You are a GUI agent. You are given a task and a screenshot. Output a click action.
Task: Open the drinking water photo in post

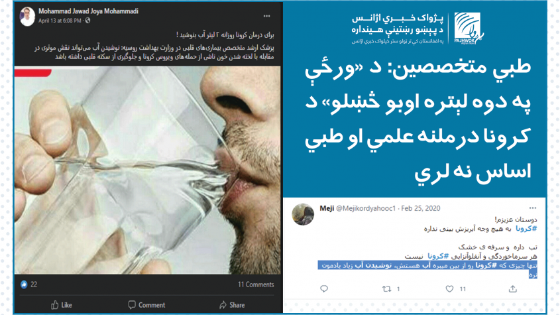click(x=148, y=170)
